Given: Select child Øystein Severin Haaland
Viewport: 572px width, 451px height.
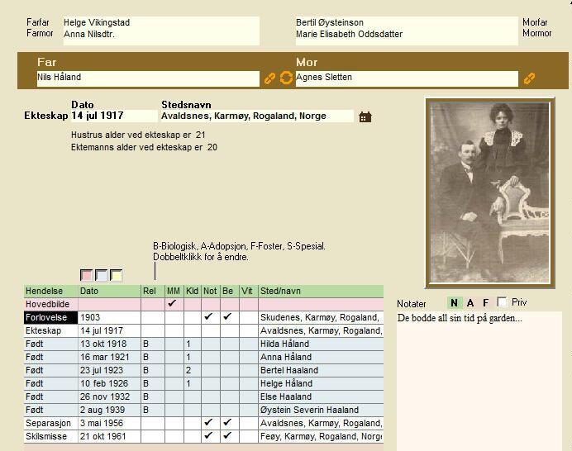Looking at the screenshot, I should pos(309,410).
